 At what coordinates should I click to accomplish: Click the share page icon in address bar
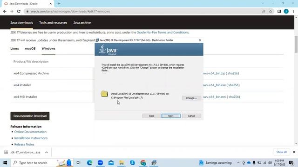click(264, 11)
